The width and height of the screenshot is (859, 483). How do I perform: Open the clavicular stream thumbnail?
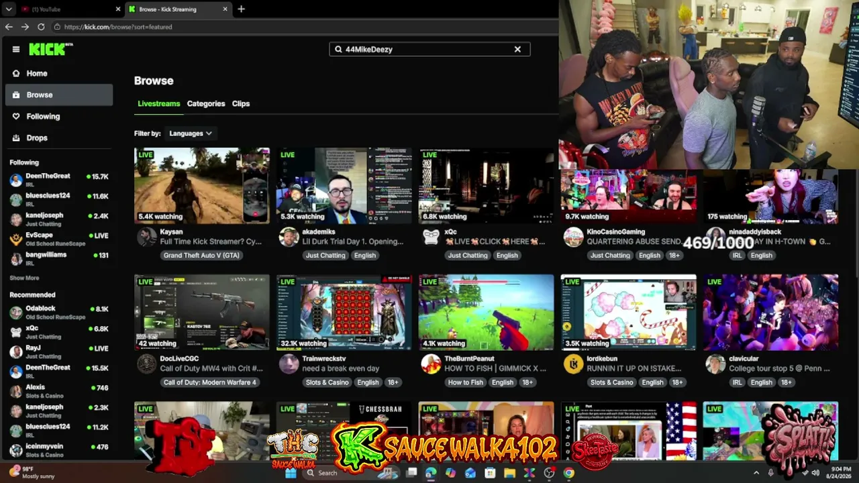pos(771,312)
